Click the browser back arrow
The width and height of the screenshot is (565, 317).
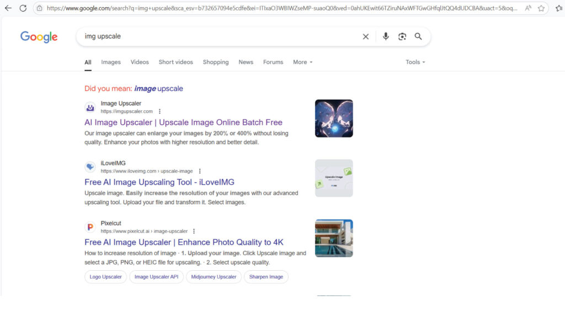[8, 8]
